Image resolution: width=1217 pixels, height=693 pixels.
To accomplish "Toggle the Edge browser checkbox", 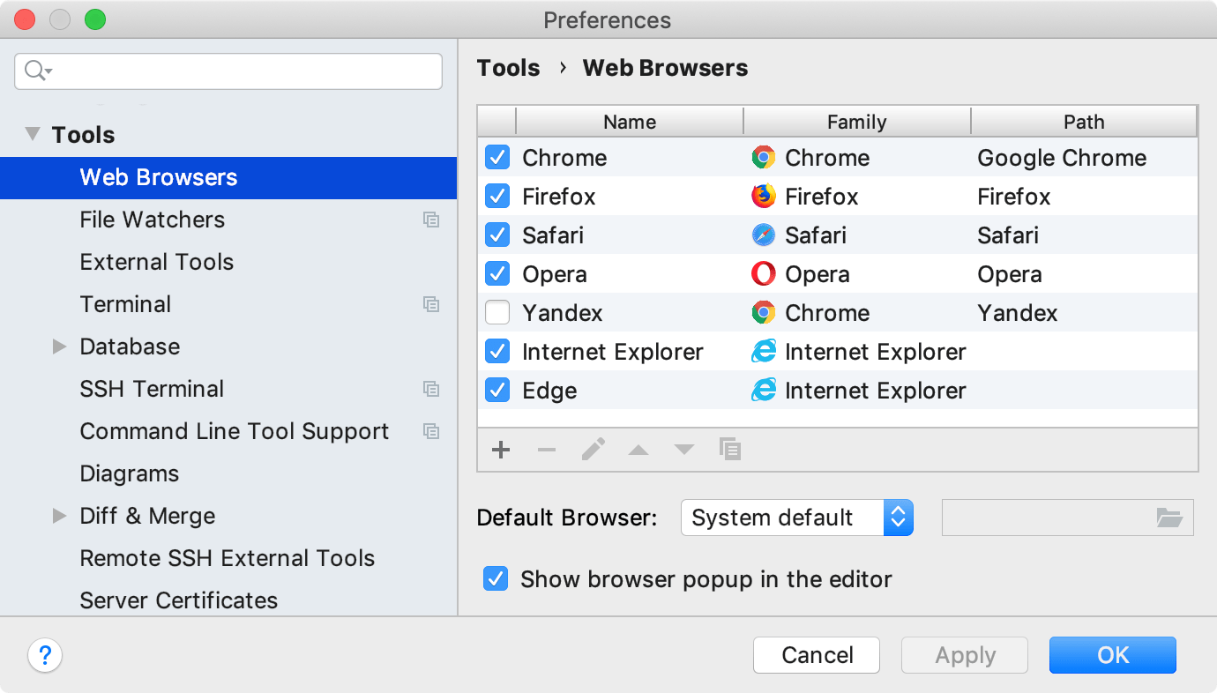I will (497, 391).
